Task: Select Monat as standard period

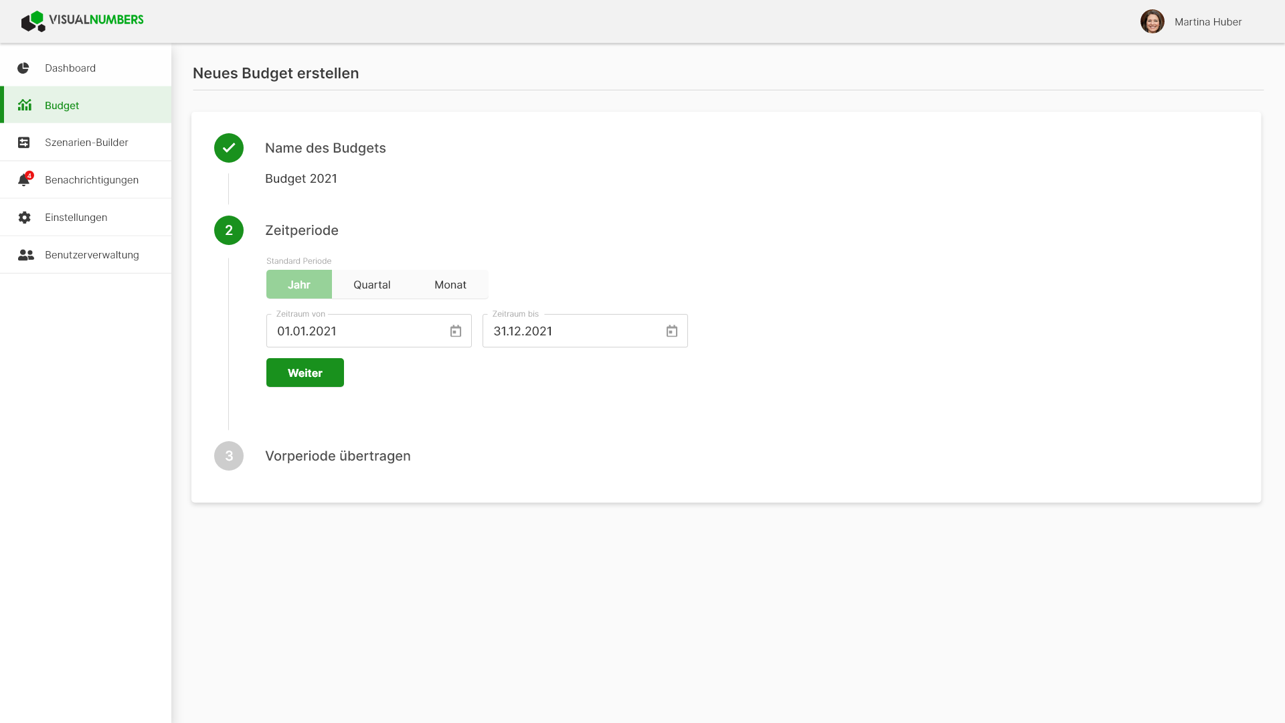Action: pos(450,285)
